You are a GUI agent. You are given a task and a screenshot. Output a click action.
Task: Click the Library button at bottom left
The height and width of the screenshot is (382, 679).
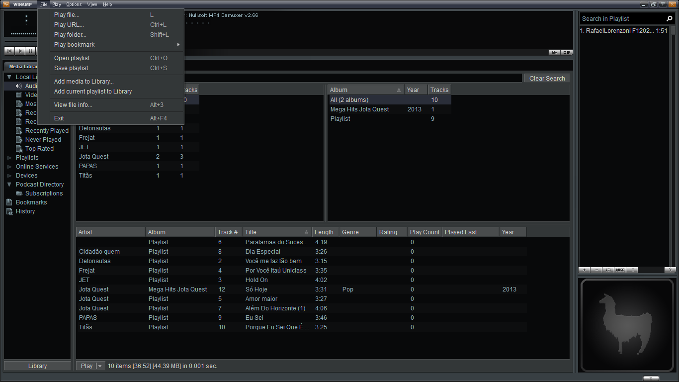click(37, 366)
